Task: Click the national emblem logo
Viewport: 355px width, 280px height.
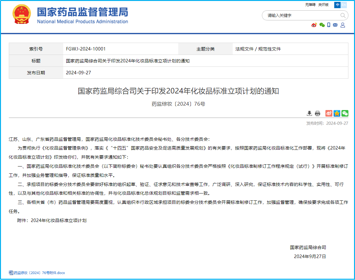Action: pos(21,14)
